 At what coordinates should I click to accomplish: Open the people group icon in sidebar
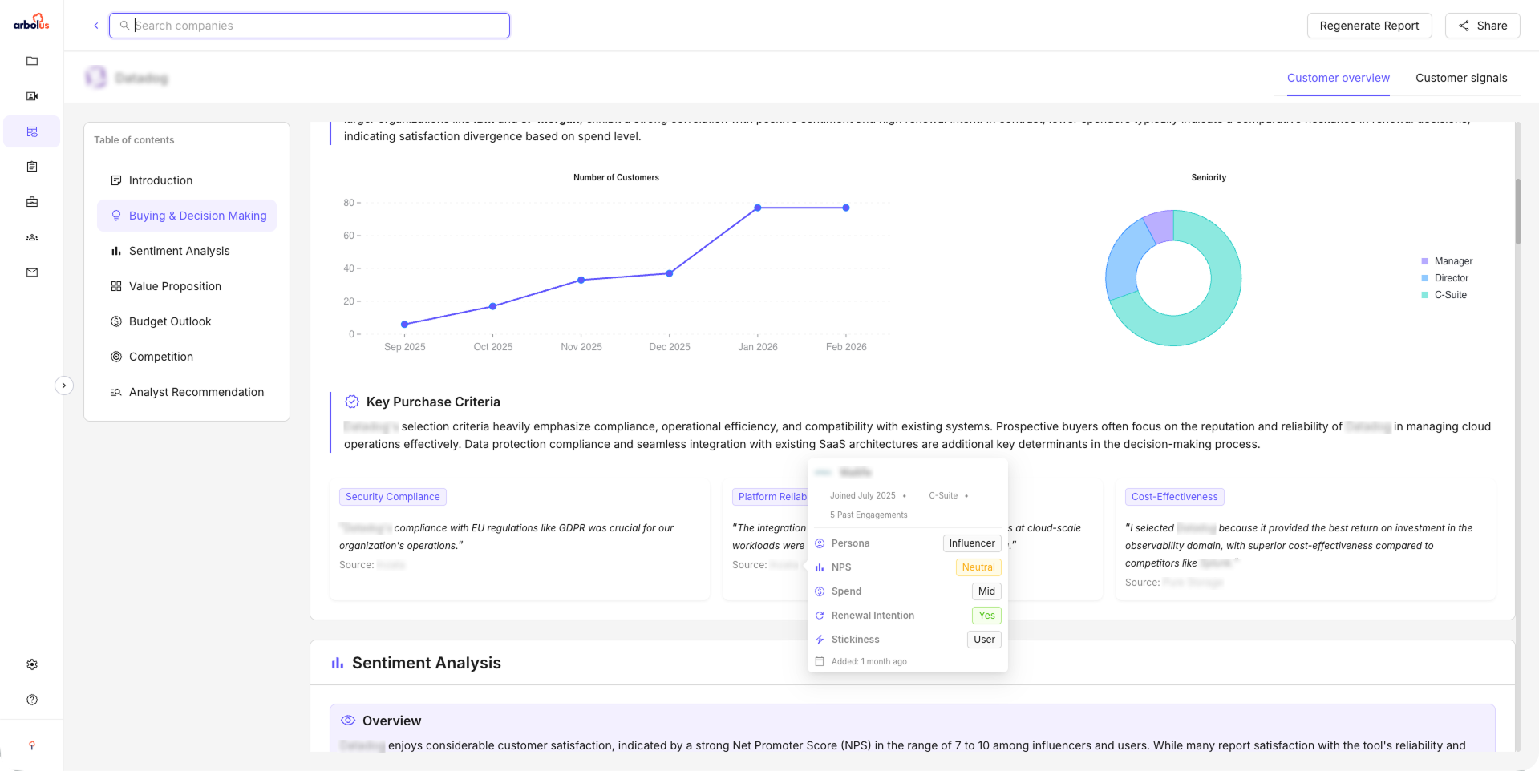click(x=32, y=237)
